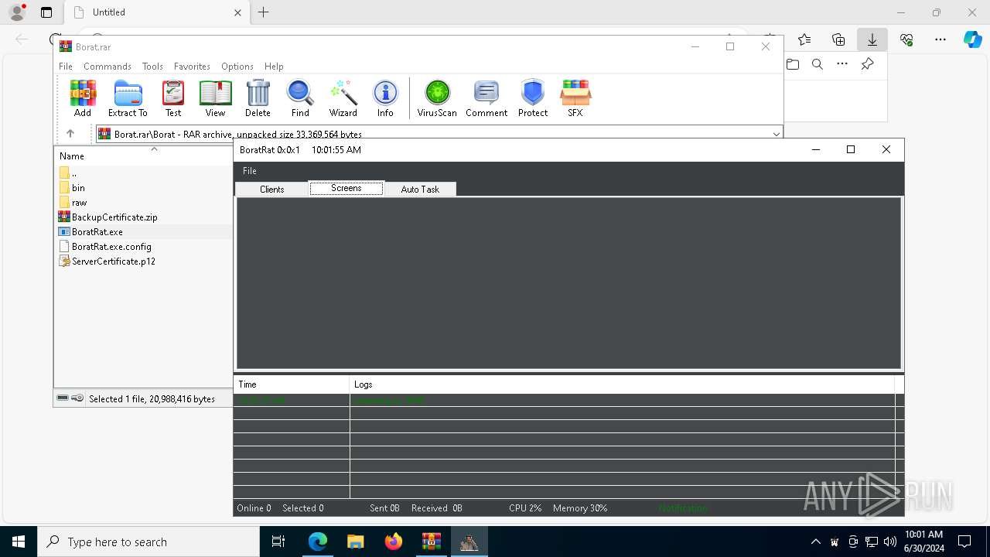Image resolution: width=990 pixels, height=557 pixels.
Task: Click the Extract To toolbar icon
Action: [x=128, y=98]
